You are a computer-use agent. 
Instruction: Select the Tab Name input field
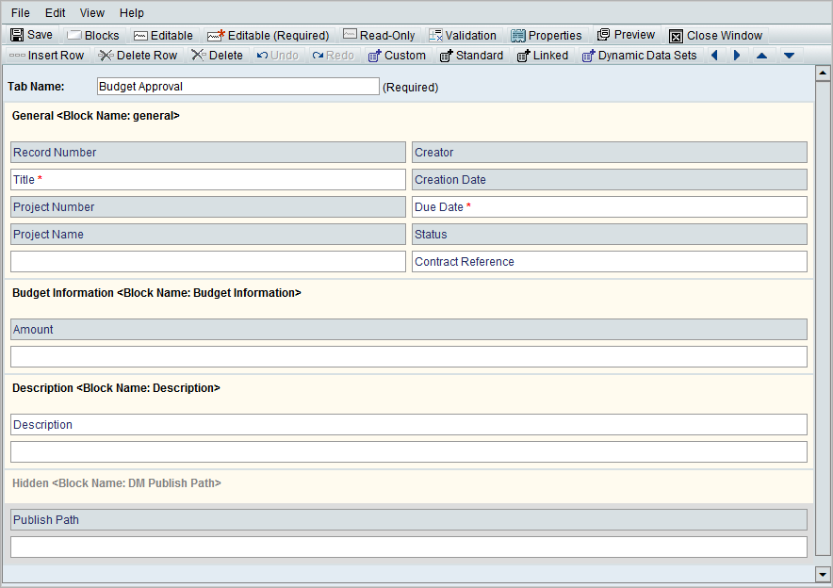pos(237,86)
